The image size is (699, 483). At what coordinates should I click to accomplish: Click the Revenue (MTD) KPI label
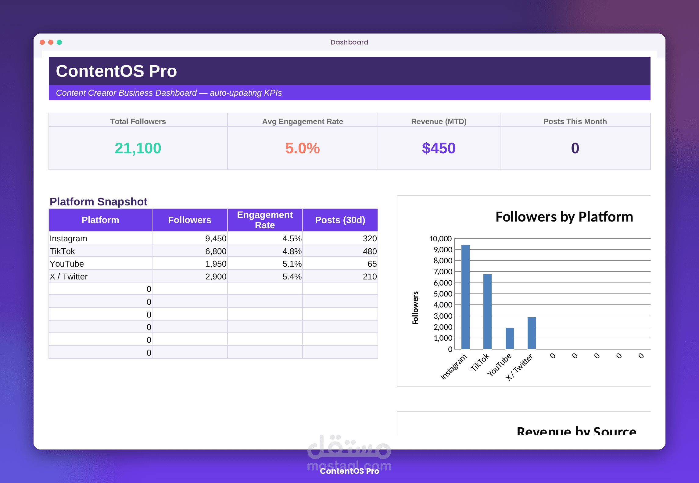(439, 121)
